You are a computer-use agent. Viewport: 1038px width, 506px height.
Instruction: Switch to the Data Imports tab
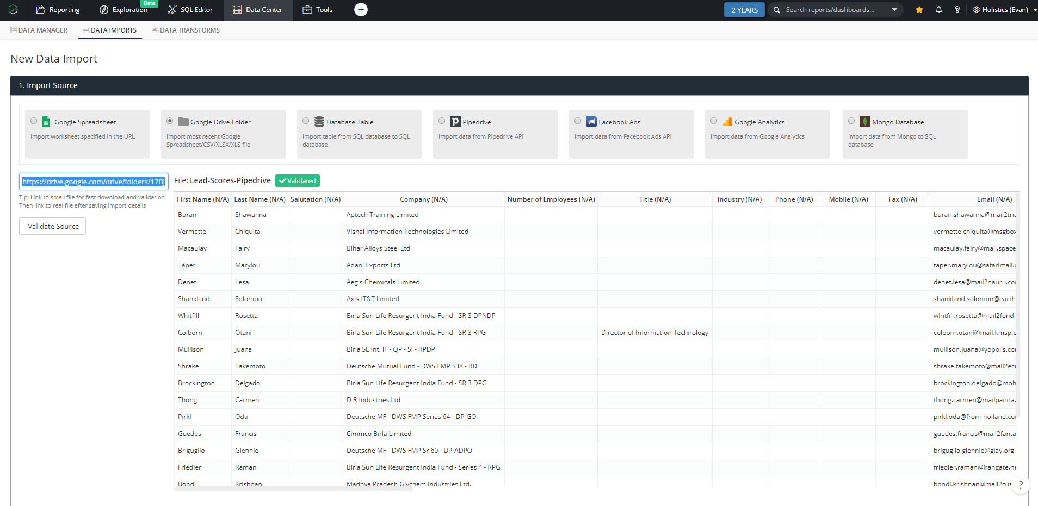click(x=110, y=30)
